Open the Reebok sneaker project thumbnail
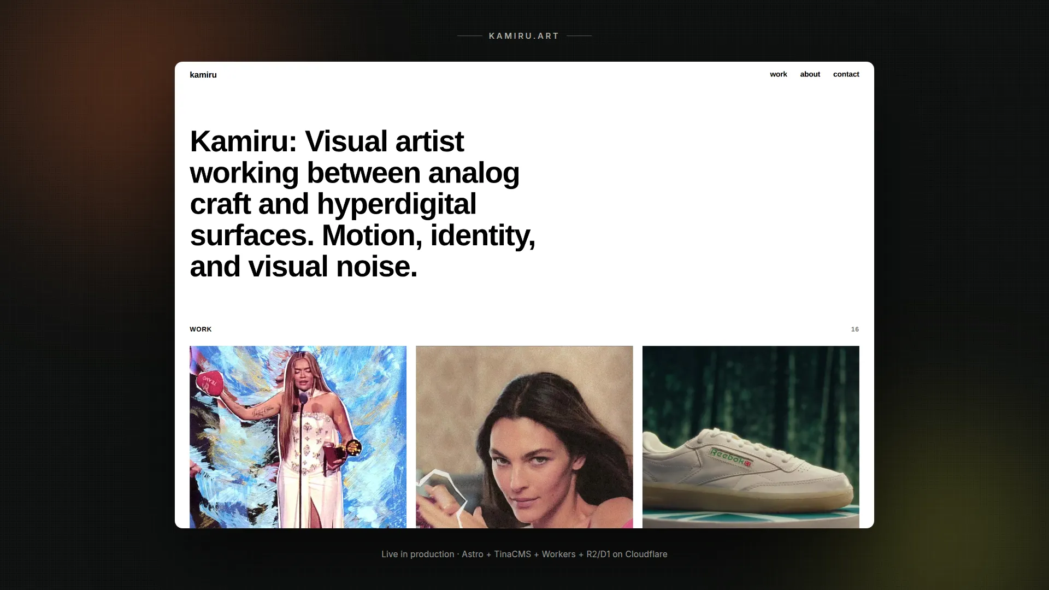The width and height of the screenshot is (1049, 590). (x=751, y=437)
